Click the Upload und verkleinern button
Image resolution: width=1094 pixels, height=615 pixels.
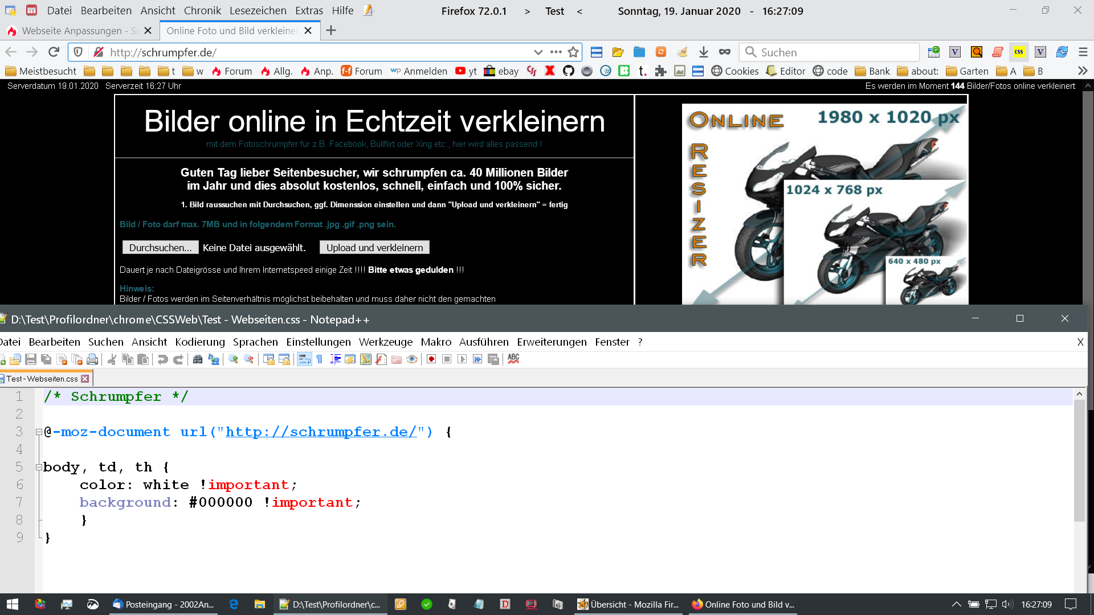pyautogui.click(x=374, y=248)
